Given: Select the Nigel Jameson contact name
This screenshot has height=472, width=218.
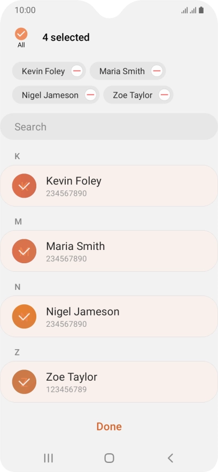Looking at the screenshot, I should (82, 312).
